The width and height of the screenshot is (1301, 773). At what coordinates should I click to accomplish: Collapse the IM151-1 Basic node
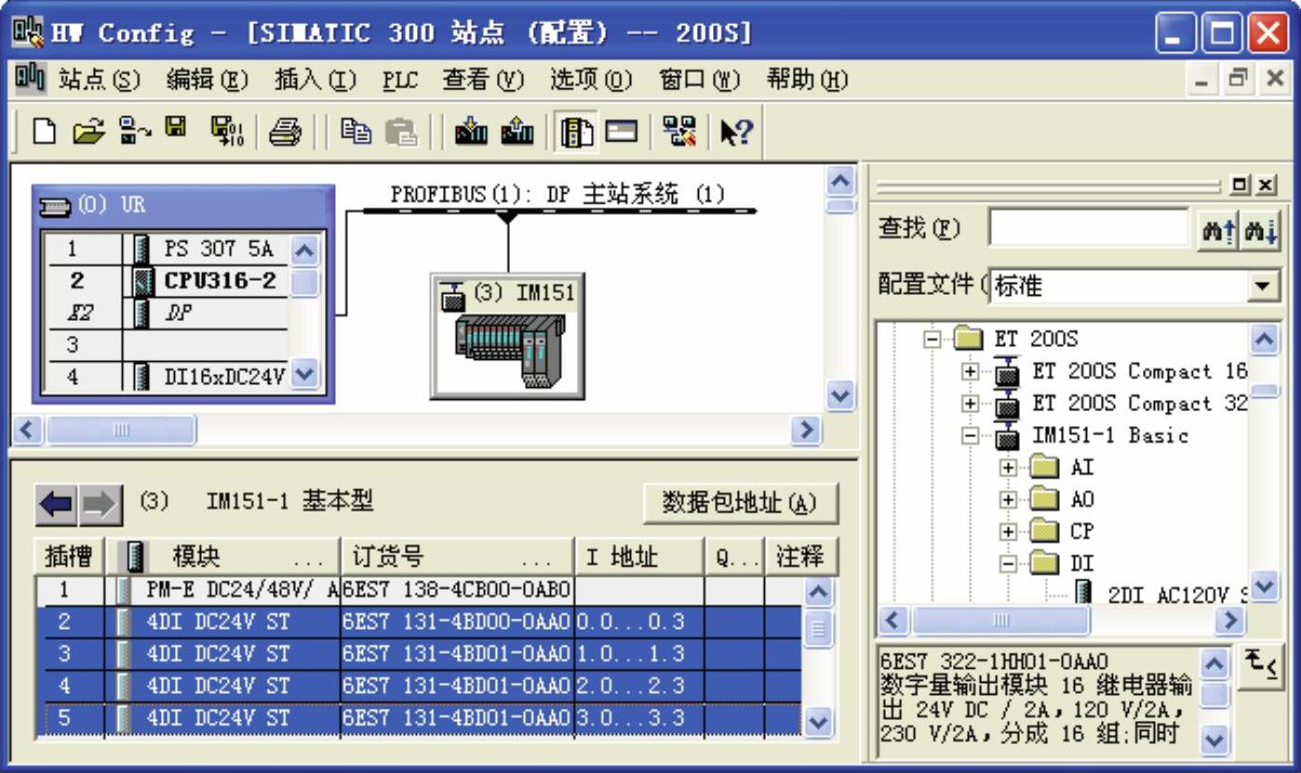pyautogui.click(x=971, y=435)
